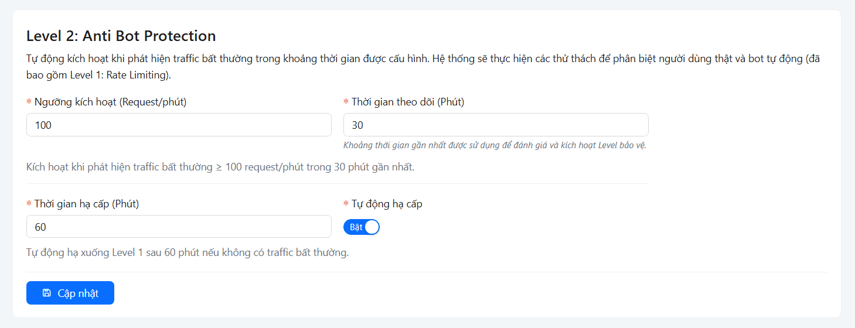Click the Ngưỡng kích hoạt (Request/phút) label
Image resolution: width=855 pixels, height=328 pixels.
point(111,102)
